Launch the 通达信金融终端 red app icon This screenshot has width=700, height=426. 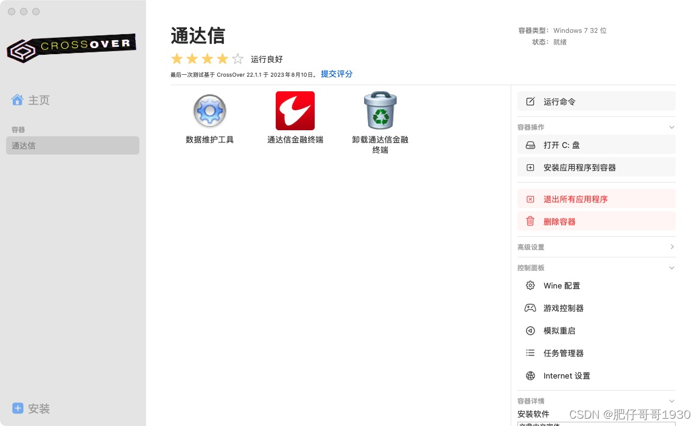pos(295,111)
